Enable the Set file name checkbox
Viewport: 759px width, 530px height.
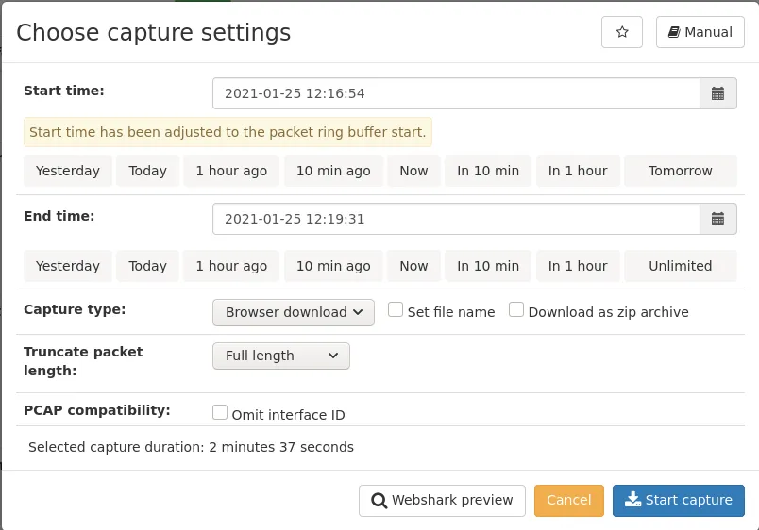[x=396, y=310]
